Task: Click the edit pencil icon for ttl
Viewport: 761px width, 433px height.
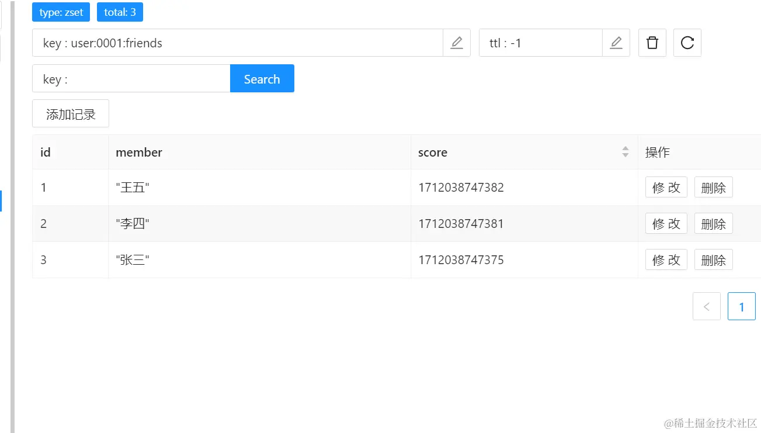Action: click(616, 43)
